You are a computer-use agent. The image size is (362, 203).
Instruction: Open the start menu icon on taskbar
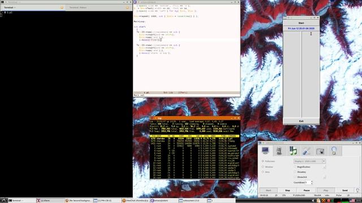coord(4,201)
